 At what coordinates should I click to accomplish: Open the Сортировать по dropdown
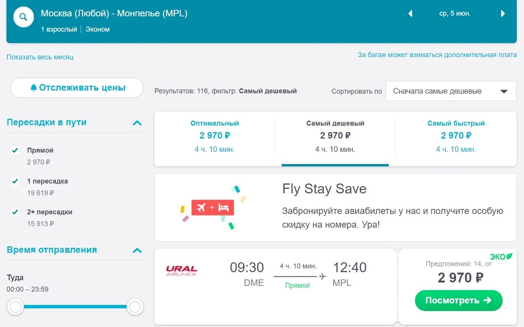[x=451, y=91]
